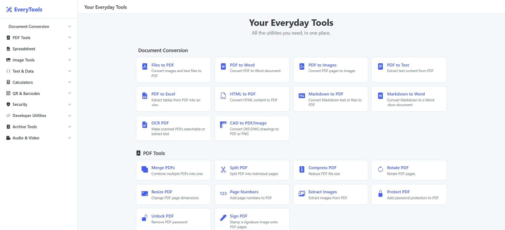Click the Extract Images card icon
505x230 pixels.
click(x=302, y=194)
